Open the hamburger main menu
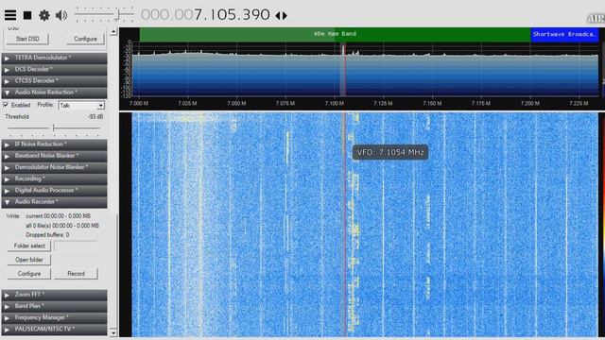The width and height of the screenshot is (605, 340). coord(10,15)
